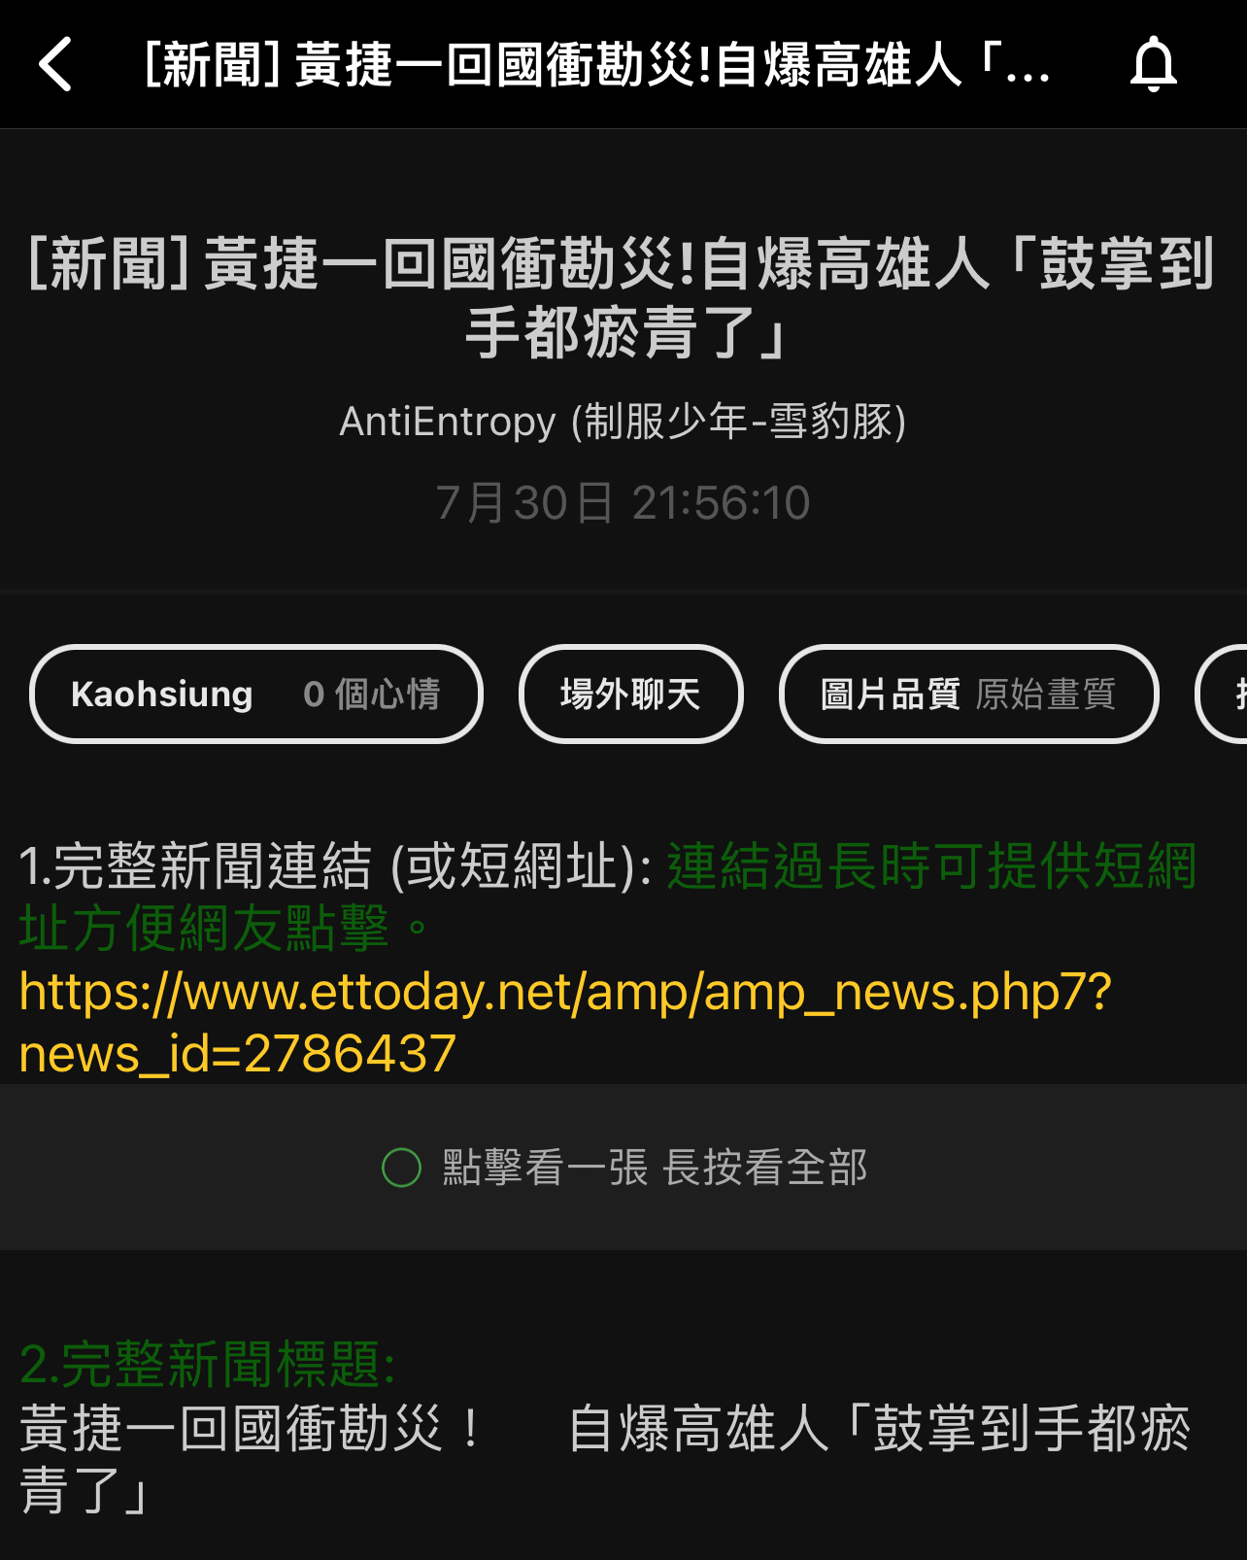
Task: Tap the green circle image loader icon
Action: click(401, 1168)
